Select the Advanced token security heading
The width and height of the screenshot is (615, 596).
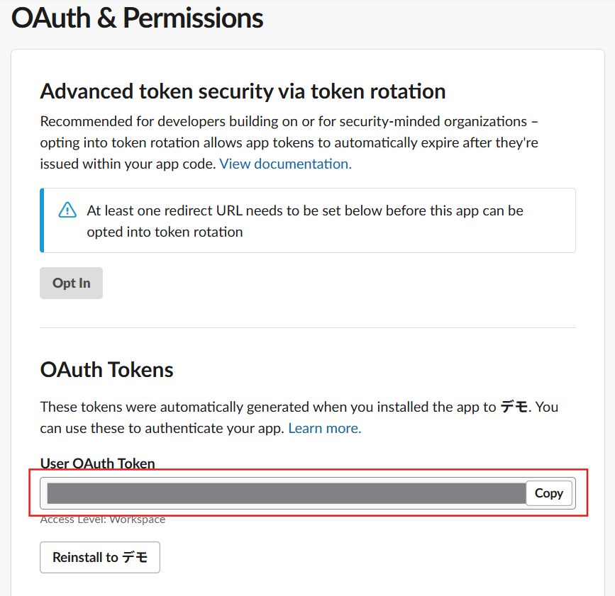click(243, 91)
